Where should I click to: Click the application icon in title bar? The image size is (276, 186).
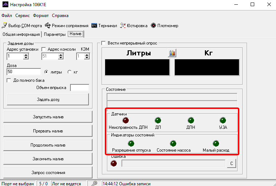coord(5,4)
